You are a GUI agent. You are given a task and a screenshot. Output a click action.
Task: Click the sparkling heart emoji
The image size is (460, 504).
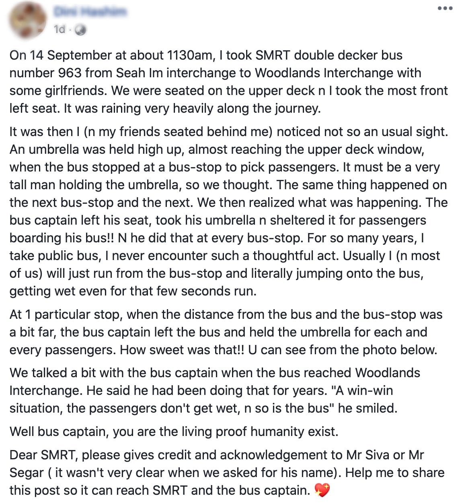[x=322, y=490]
